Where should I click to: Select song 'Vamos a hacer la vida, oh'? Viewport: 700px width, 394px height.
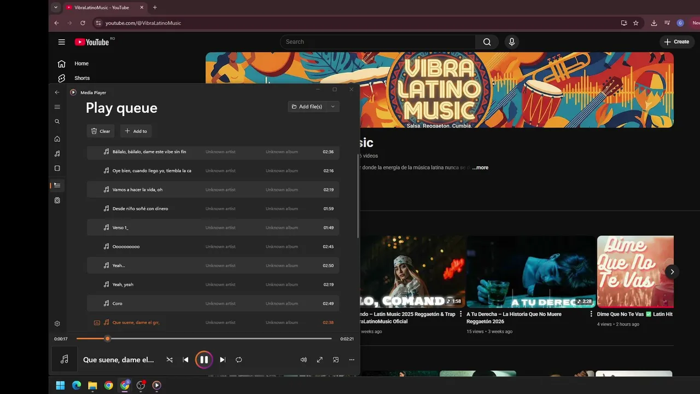pyautogui.click(x=213, y=189)
